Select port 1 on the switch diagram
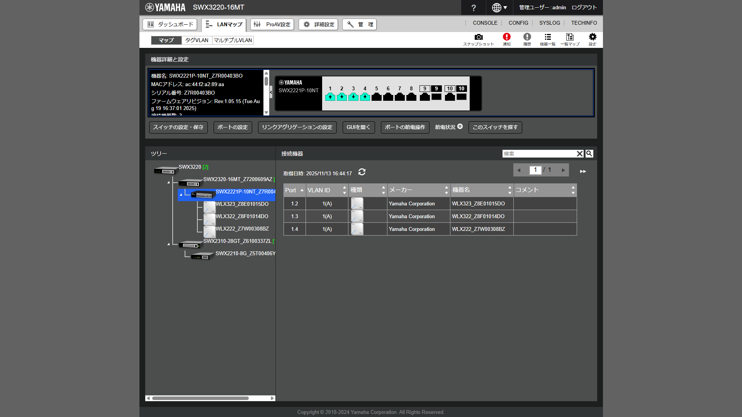This screenshot has width=742, height=417. [x=330, y=97]
